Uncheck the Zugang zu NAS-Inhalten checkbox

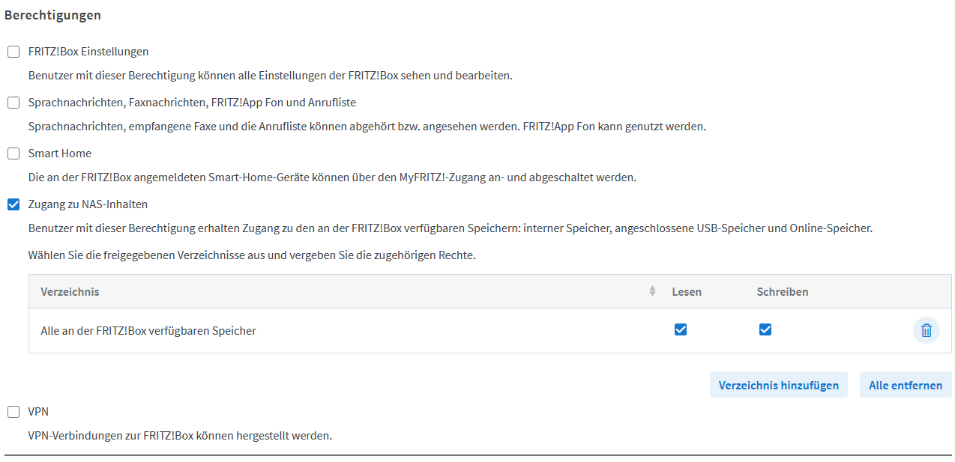click(x=13, y=204)
